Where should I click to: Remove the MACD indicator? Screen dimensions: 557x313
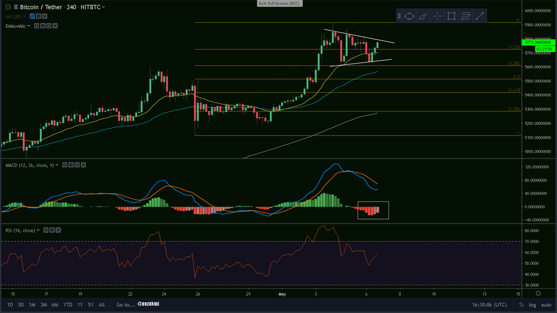tap(83, 165)
